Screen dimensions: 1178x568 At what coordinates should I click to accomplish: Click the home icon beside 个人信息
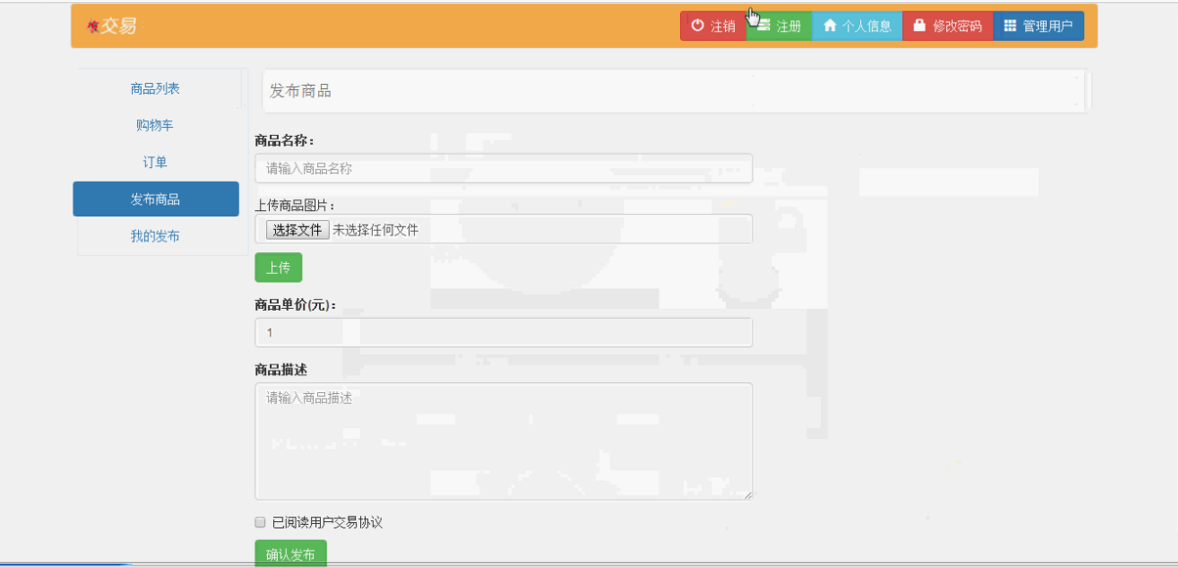pyautogui.click(x=830, y=26)
